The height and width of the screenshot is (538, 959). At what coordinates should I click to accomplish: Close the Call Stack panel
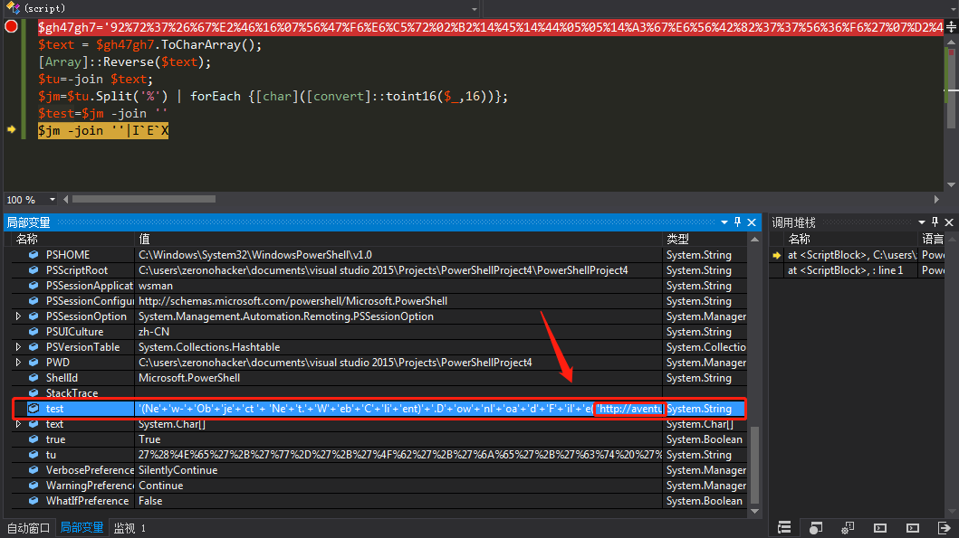(949, 222)
